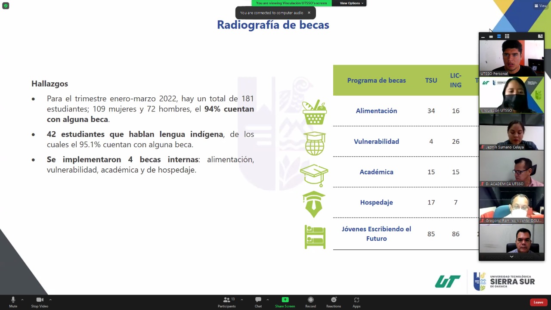Leave the meeting
Image resolution: width=551 pixels, height=310 pixels.
(x=538, y=302)
